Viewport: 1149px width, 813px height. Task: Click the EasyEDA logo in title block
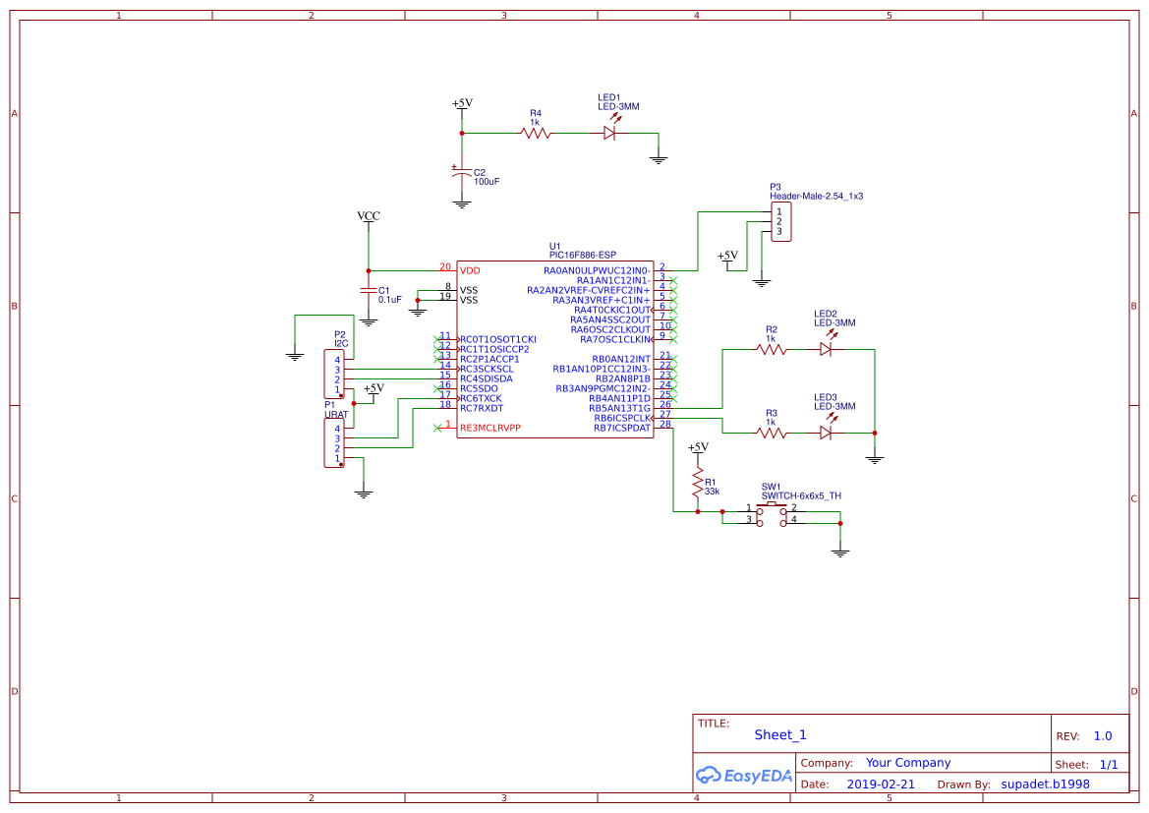tap(744, 776)
